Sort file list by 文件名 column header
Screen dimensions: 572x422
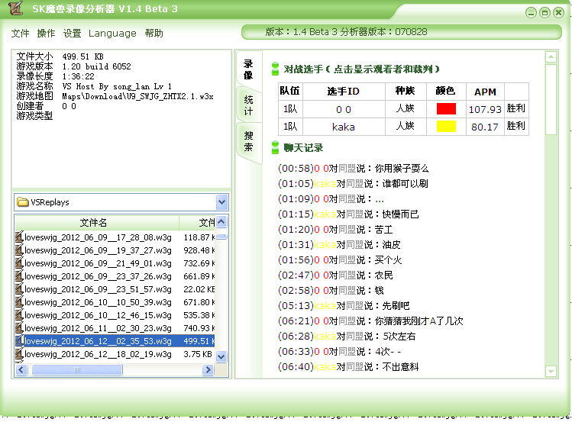[x=97, y=223]
